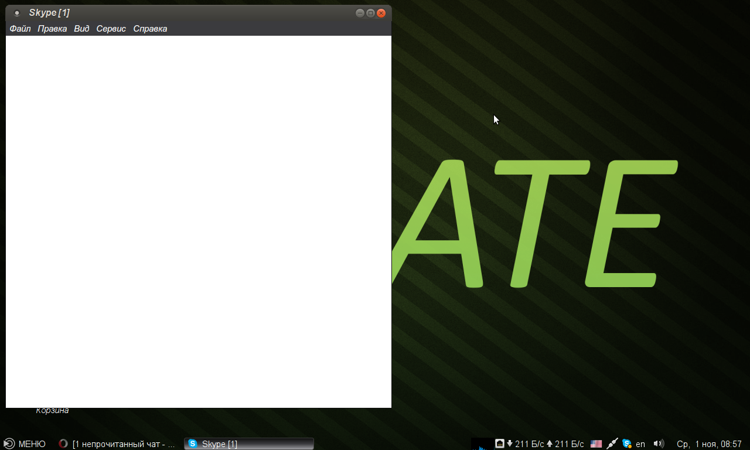Click the Skype [1] taskbar button

click(248, 444)
